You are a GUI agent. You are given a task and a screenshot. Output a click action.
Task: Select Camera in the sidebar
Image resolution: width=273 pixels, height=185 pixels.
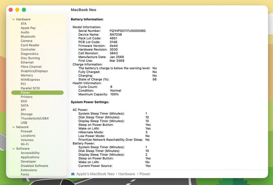tap(27, 41)
